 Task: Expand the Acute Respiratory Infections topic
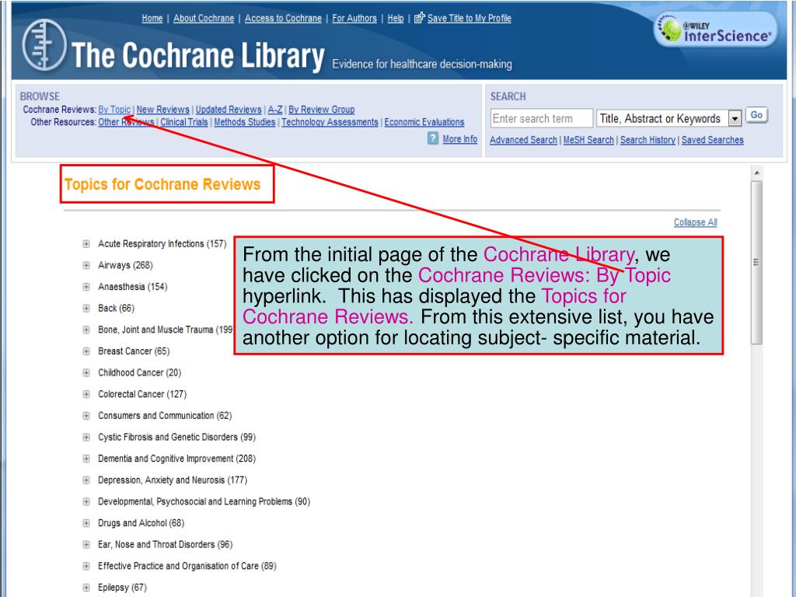click(86, 243)
